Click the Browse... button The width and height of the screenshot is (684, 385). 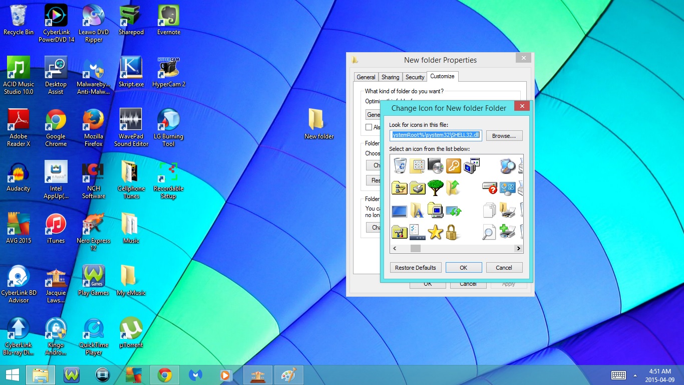(x=504, y=136)
